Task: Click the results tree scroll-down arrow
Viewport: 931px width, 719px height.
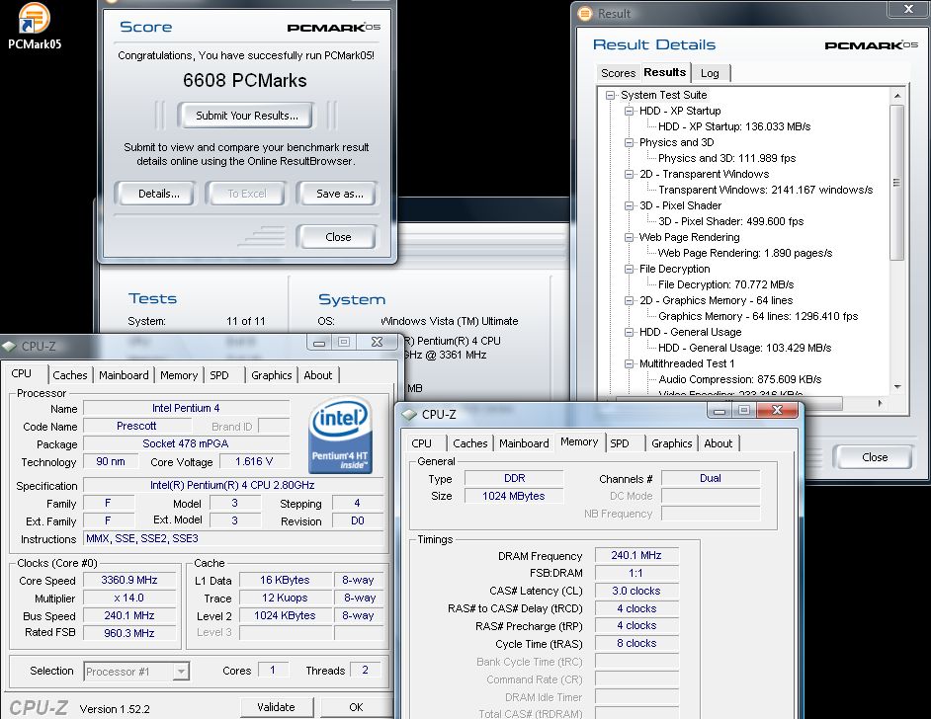Action: coord(897,387)
